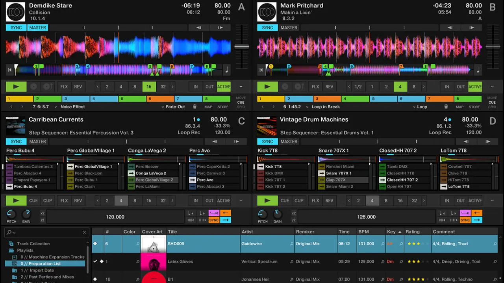504x283 pixels.
Task: Adjust the PITCH knob on Deck C
Action: [11, 214]
